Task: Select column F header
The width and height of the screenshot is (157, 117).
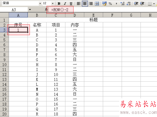Action: click(112, 15)
